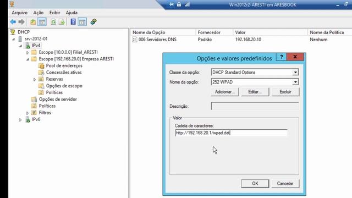
Task: Select the srv-2012-01 server node
Action: point(36,39)
